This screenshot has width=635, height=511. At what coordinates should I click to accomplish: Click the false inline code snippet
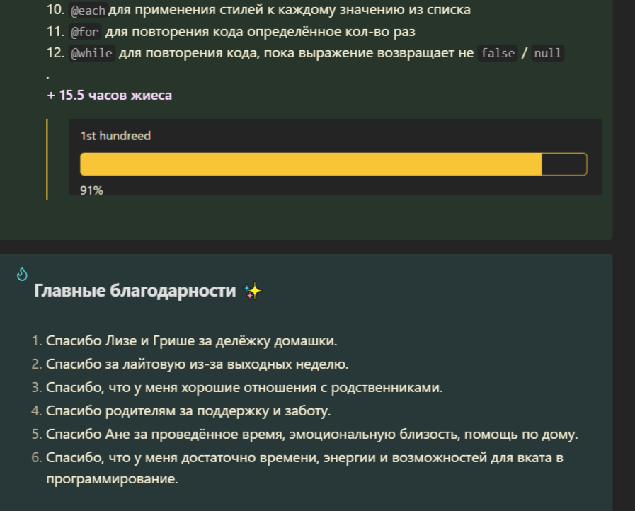(497, 53)
